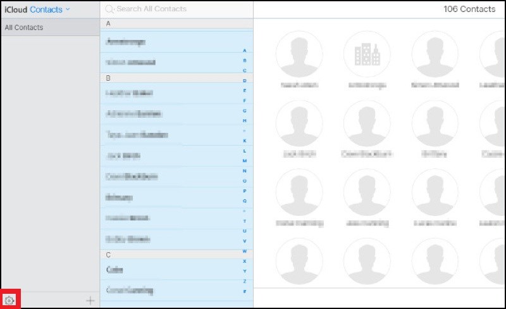
Task: Jump to letter L in alphabet index
Action: click(245, 151)
